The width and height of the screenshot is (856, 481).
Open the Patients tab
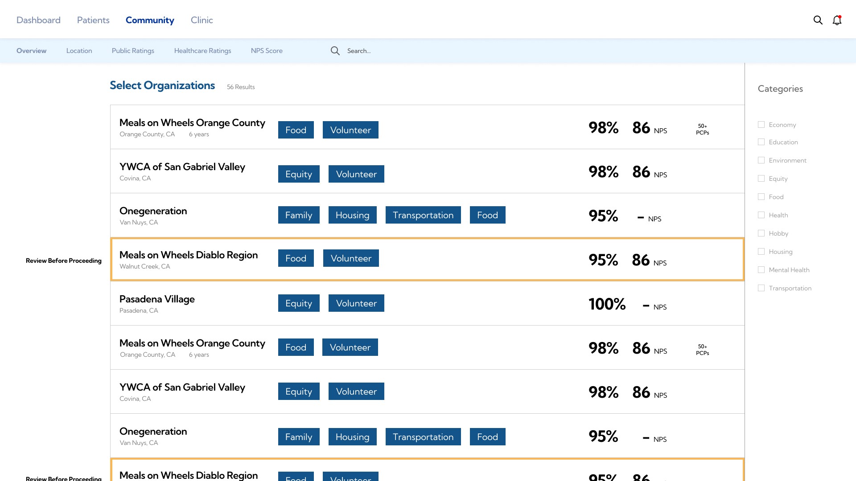(93, 20)
